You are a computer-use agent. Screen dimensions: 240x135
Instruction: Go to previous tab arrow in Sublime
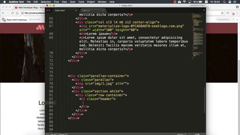[47, 10]
